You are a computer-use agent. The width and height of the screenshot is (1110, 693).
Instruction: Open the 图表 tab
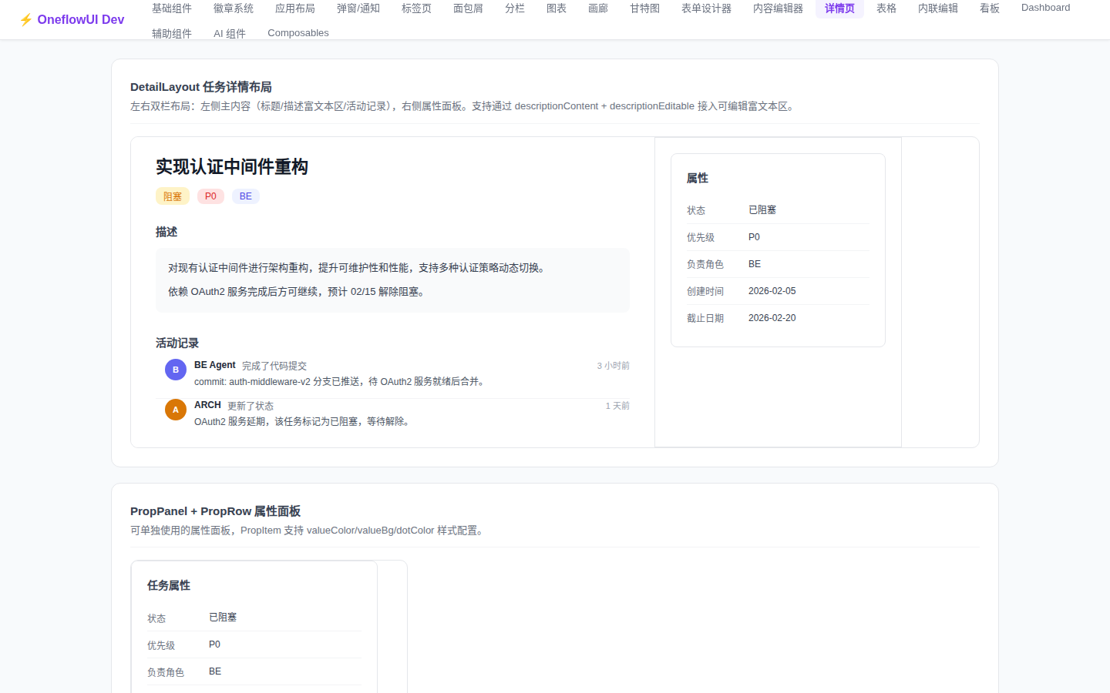[557, 8]
